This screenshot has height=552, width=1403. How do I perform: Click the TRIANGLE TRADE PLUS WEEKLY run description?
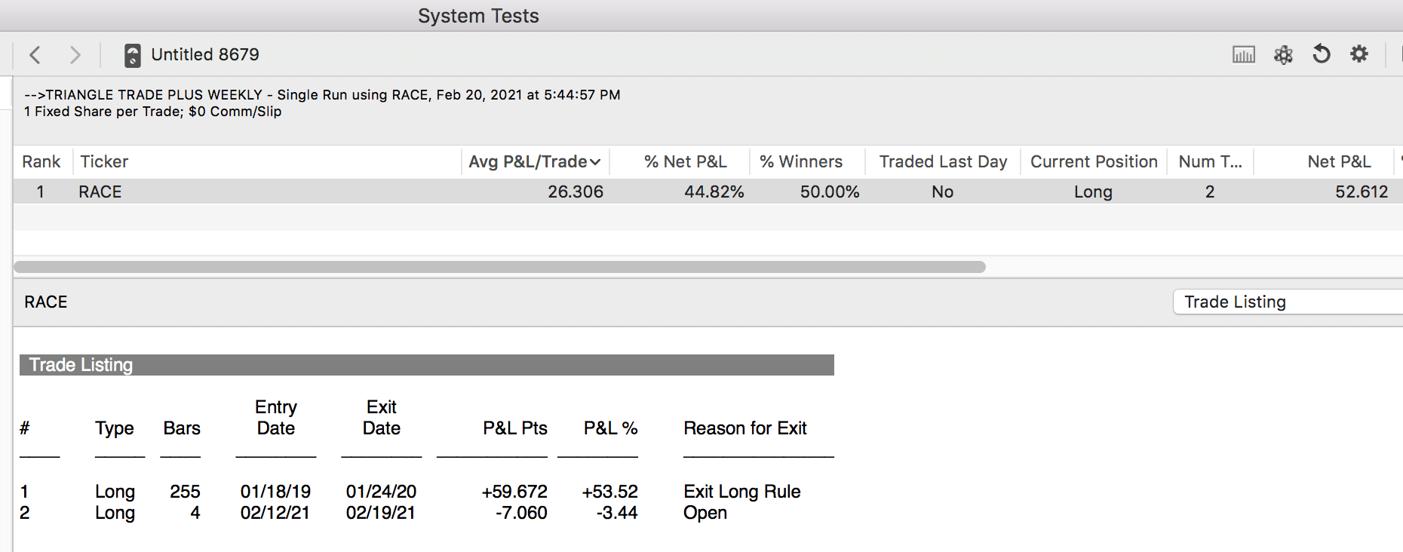(x=322, y=95)
